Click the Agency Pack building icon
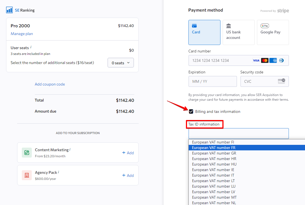This screenshot has height=205, width=305. (27, 175)
